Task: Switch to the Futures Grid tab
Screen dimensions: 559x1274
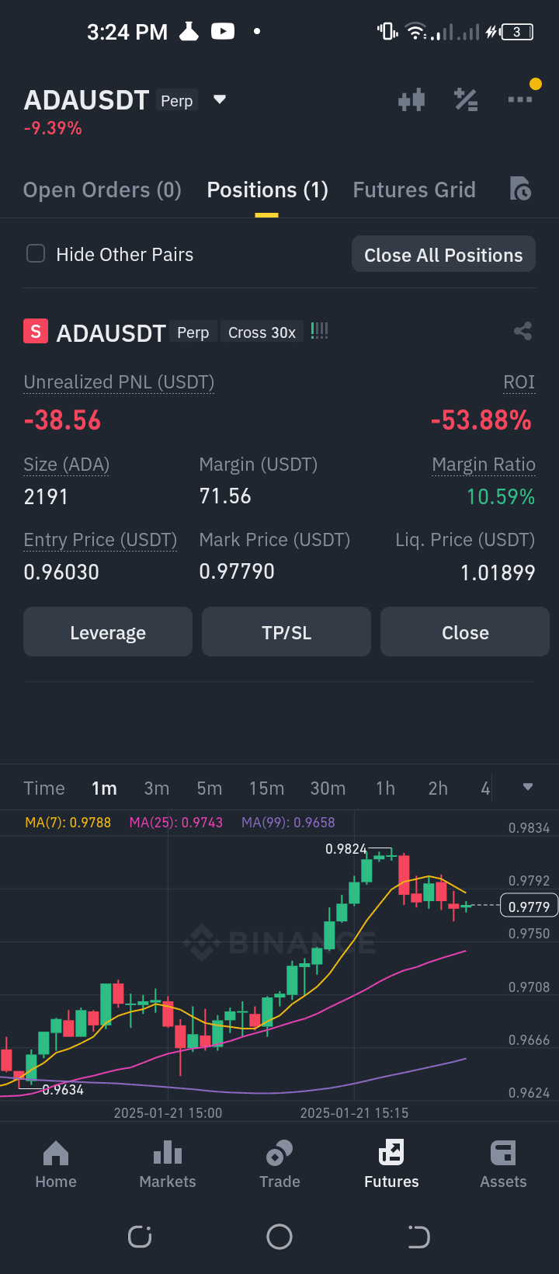Action: pyautogui.click(x=415, y=190)
